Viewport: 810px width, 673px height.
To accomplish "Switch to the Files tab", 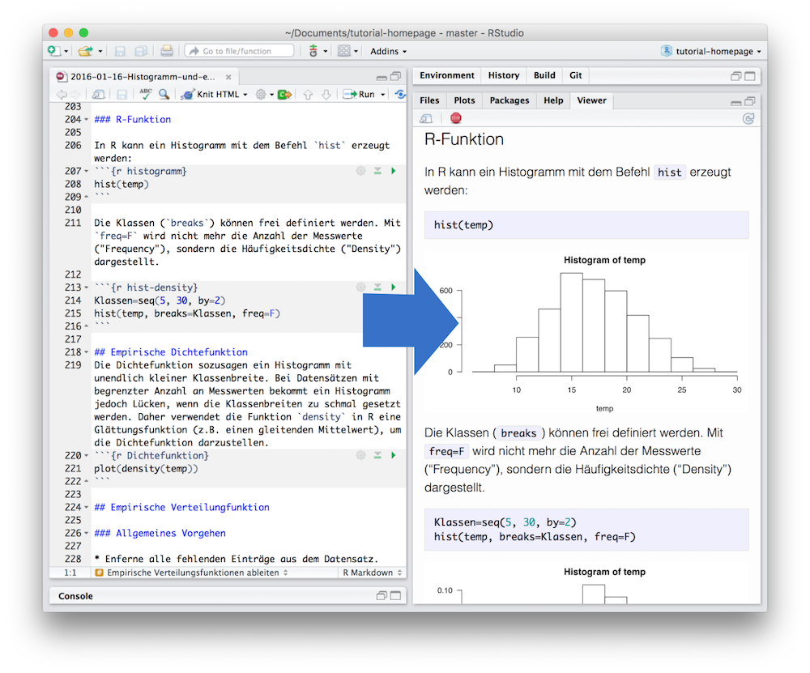I will (429, 100).
